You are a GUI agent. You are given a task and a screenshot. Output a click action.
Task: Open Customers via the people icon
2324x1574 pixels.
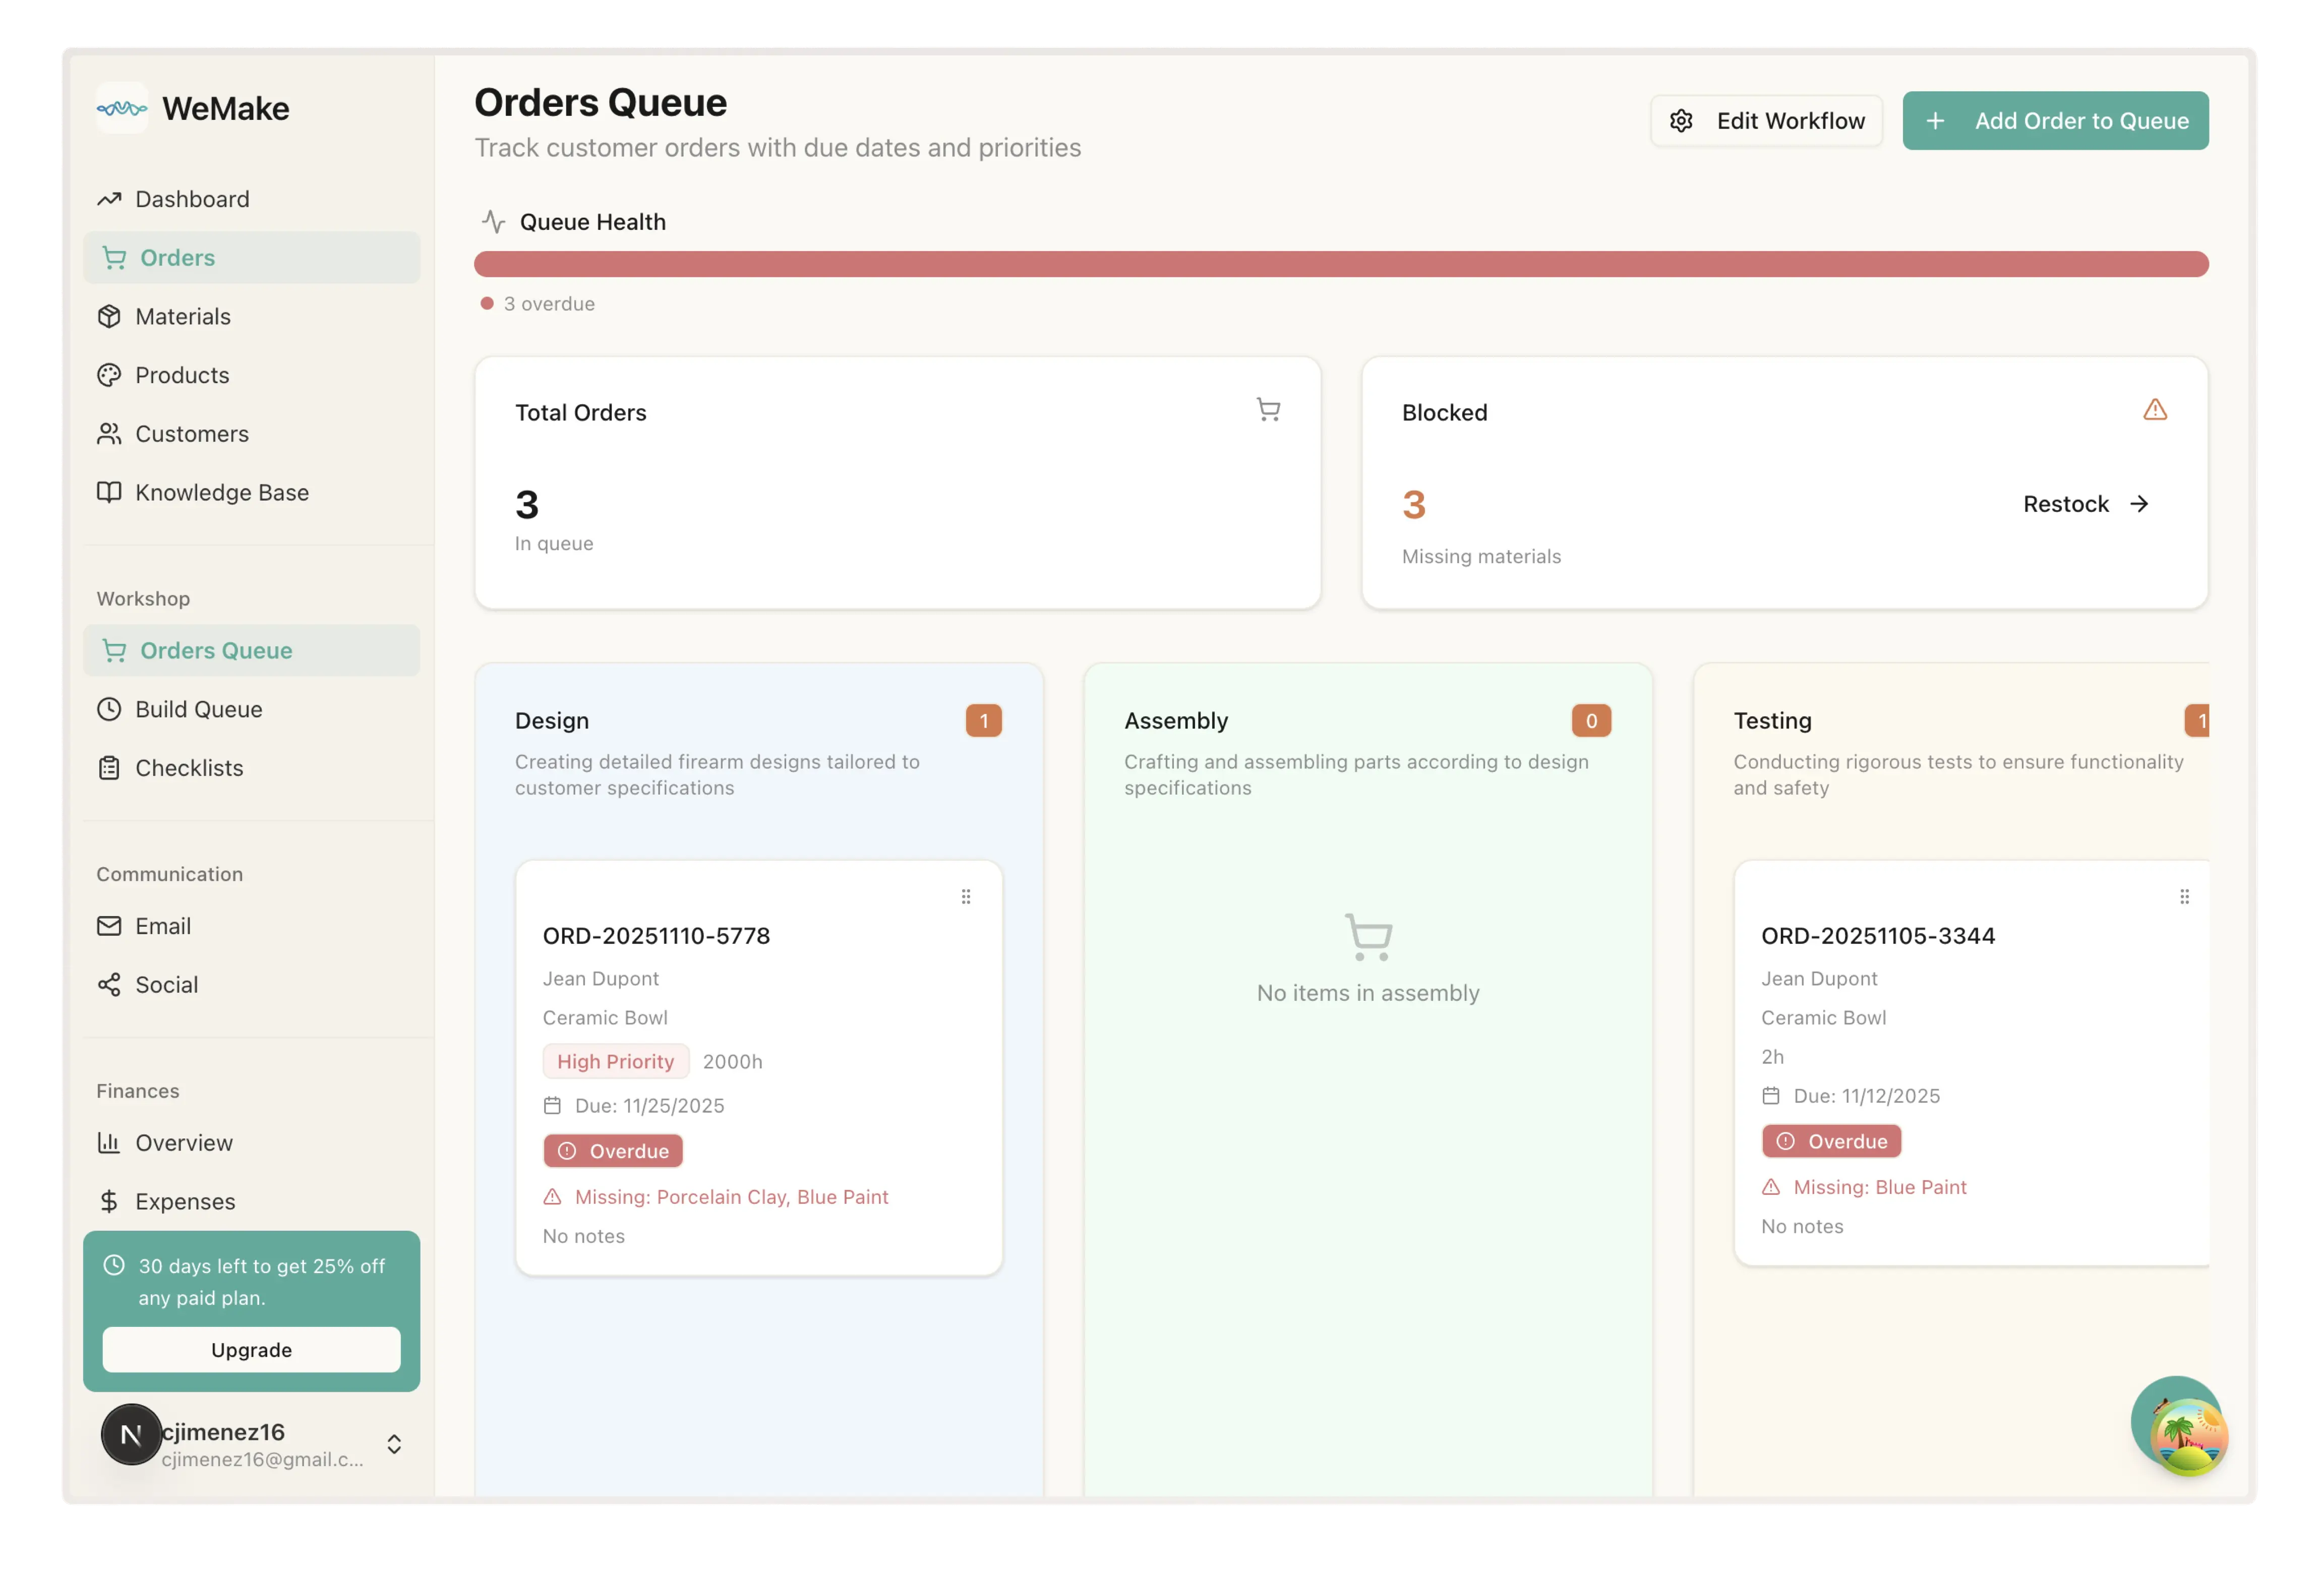111,433
